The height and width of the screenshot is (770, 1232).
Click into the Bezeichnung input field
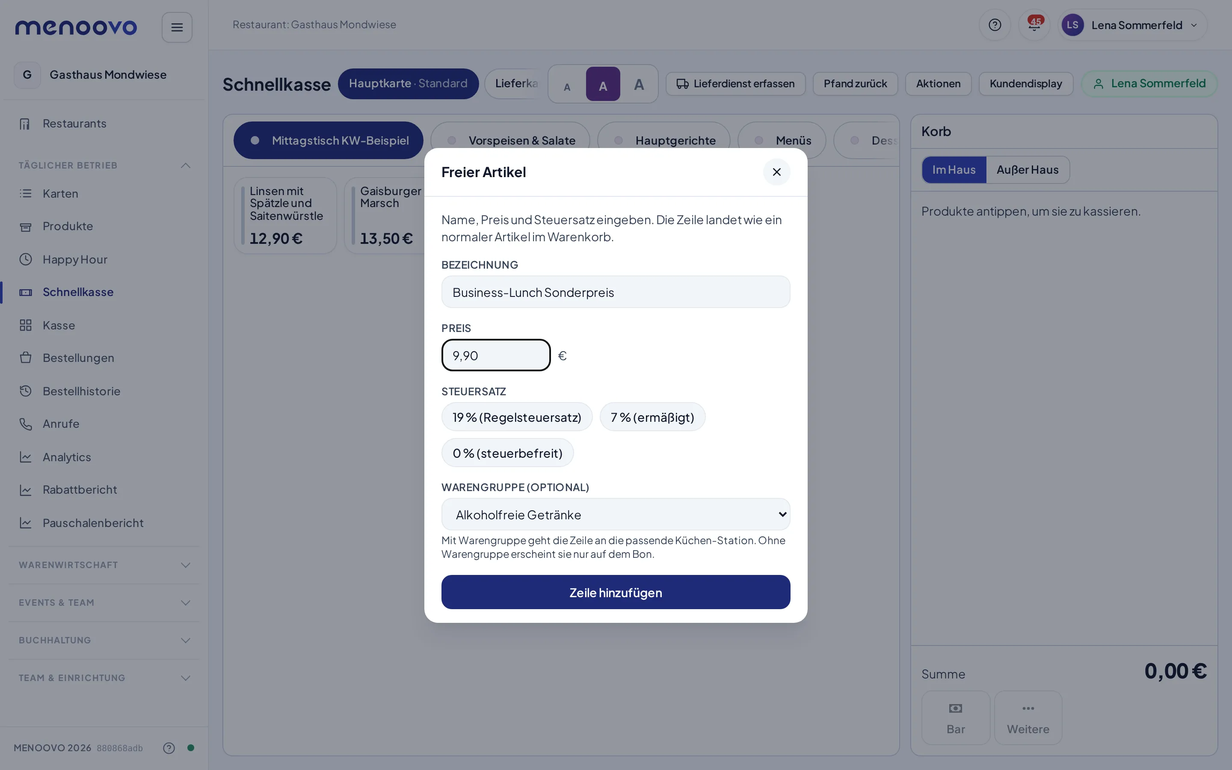616,292
